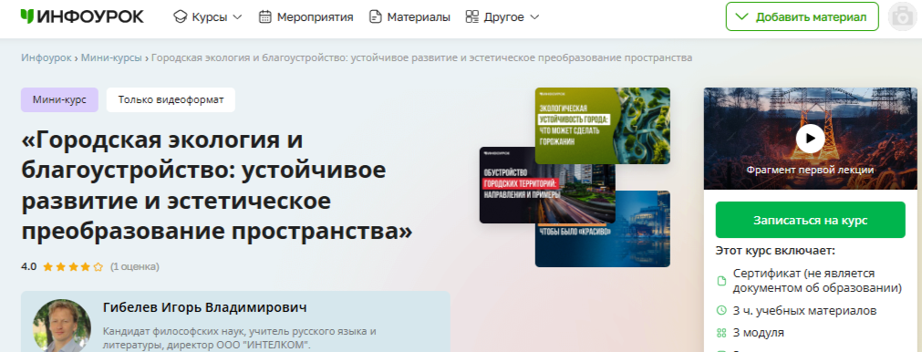Click the chevron inside Добавить материал button
The height and width of the screenshot is (352, 922).
coord(742,17)
